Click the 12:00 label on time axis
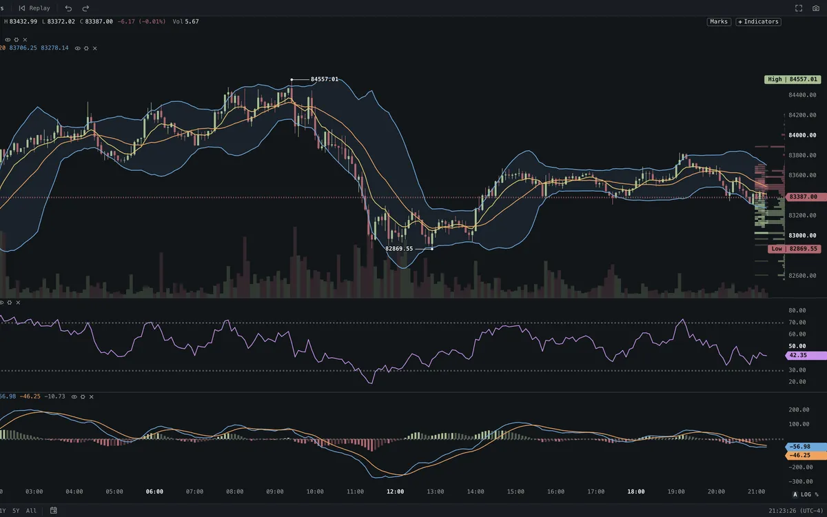The width and height of the screenshot is (827, 517). click(x=396, y=491)
